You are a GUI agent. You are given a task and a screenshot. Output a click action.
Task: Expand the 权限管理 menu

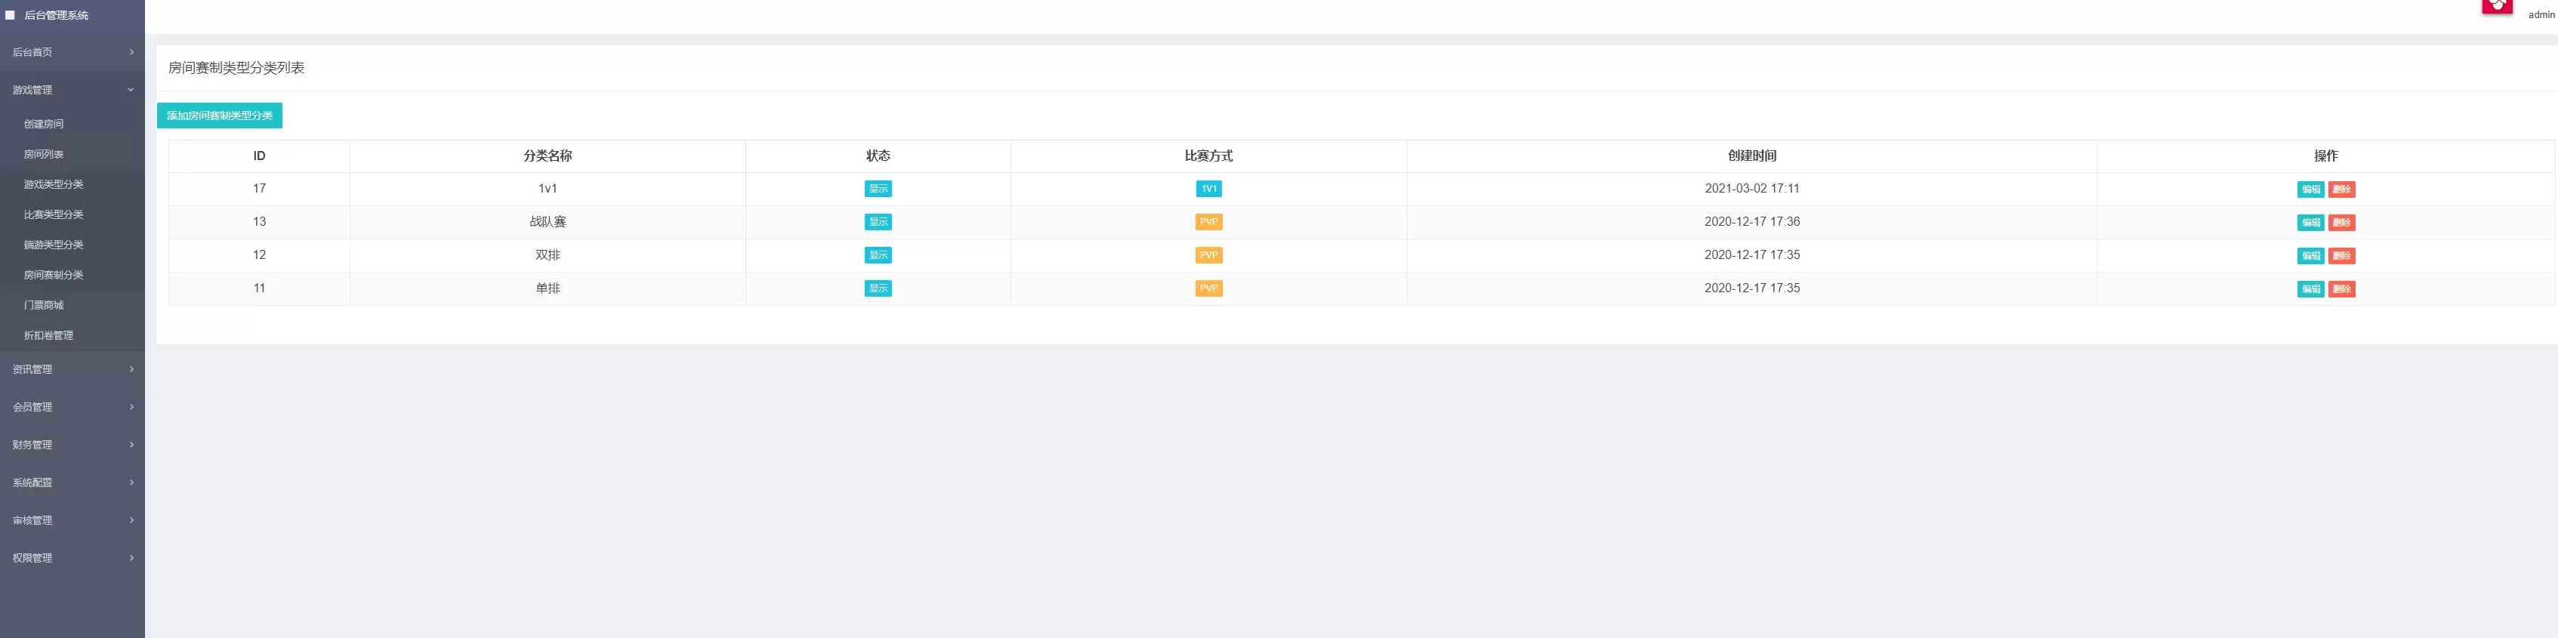coord(72,558)
